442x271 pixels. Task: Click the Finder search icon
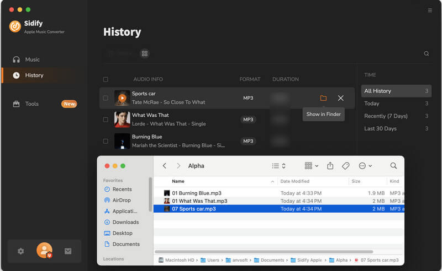[393, 166]
